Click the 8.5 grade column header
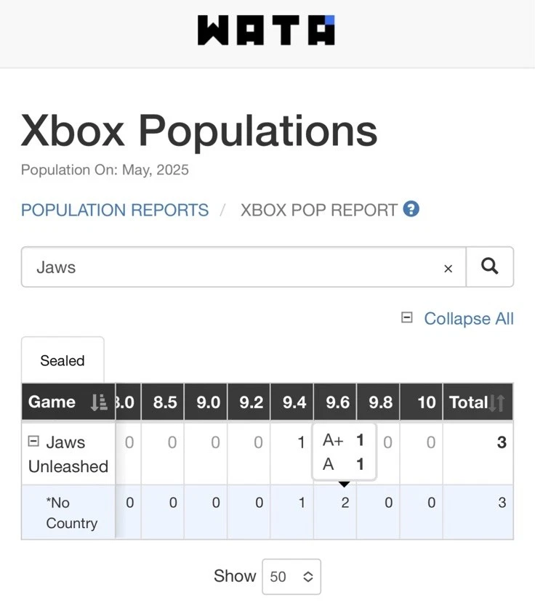 click(x=165, y=402)
